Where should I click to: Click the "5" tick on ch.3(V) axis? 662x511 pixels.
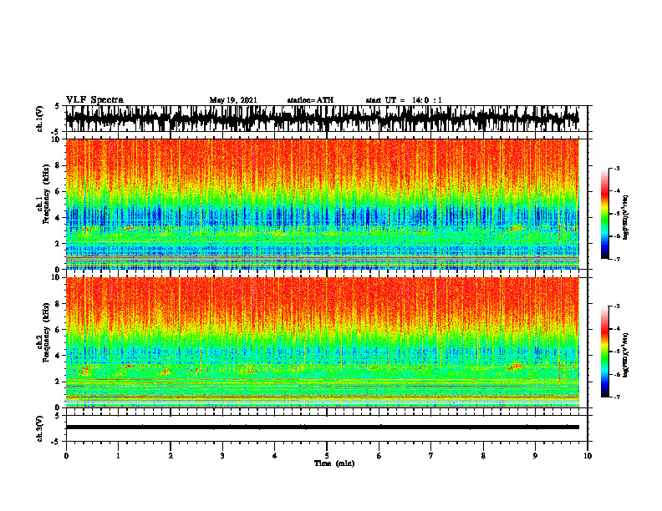58,416
